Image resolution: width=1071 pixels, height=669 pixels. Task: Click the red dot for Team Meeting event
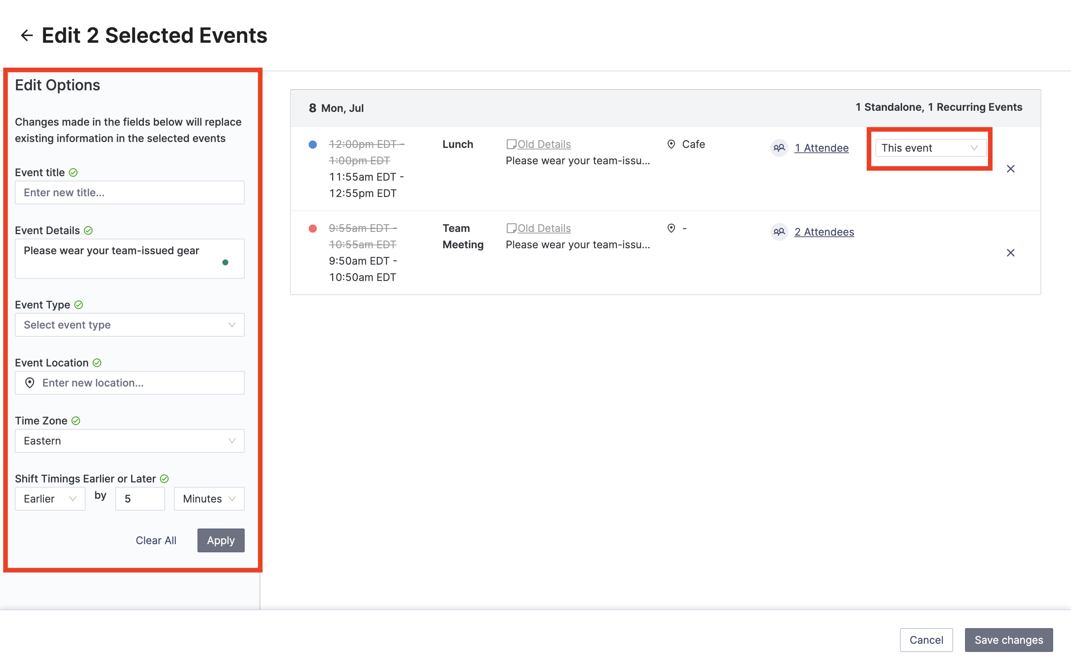click(x=313, y=228)
